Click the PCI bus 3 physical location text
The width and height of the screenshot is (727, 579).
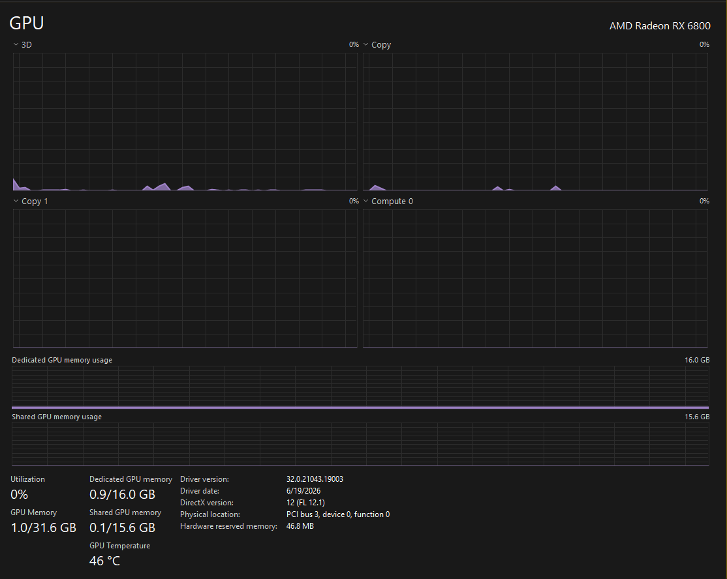(338, 514)
